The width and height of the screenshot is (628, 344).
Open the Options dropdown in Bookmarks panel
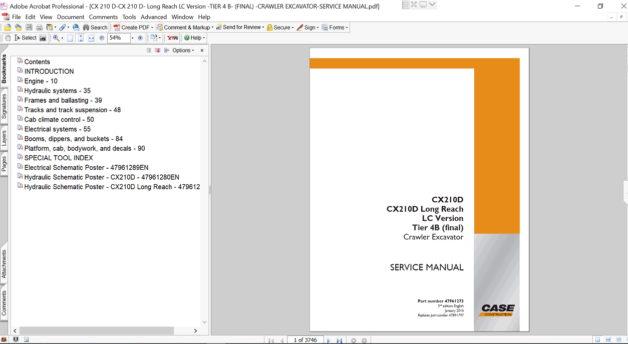[x=182, y=50]
